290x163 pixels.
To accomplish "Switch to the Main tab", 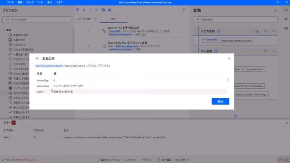I will tap(113, 19).
